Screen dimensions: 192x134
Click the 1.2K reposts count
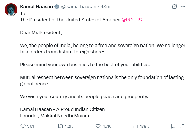click(x=69, y=126)
